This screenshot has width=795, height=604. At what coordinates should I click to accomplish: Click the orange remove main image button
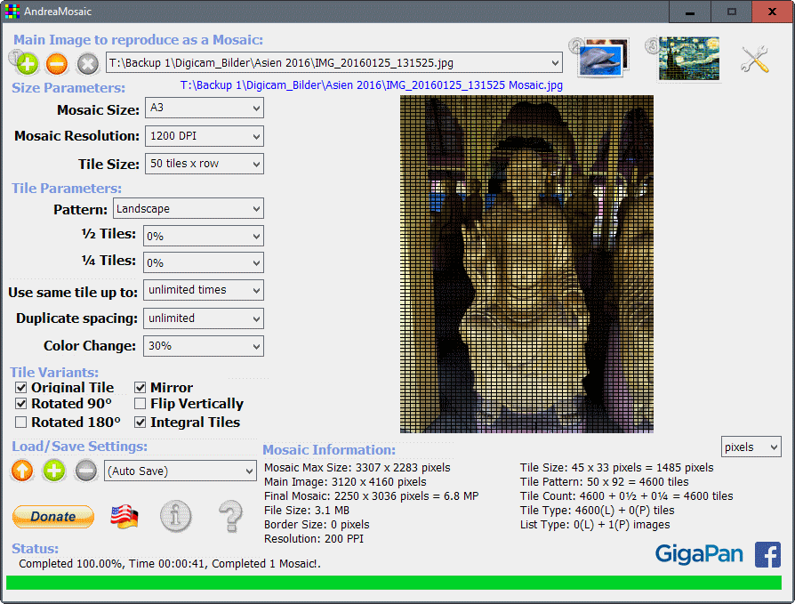tap(57, 64)
